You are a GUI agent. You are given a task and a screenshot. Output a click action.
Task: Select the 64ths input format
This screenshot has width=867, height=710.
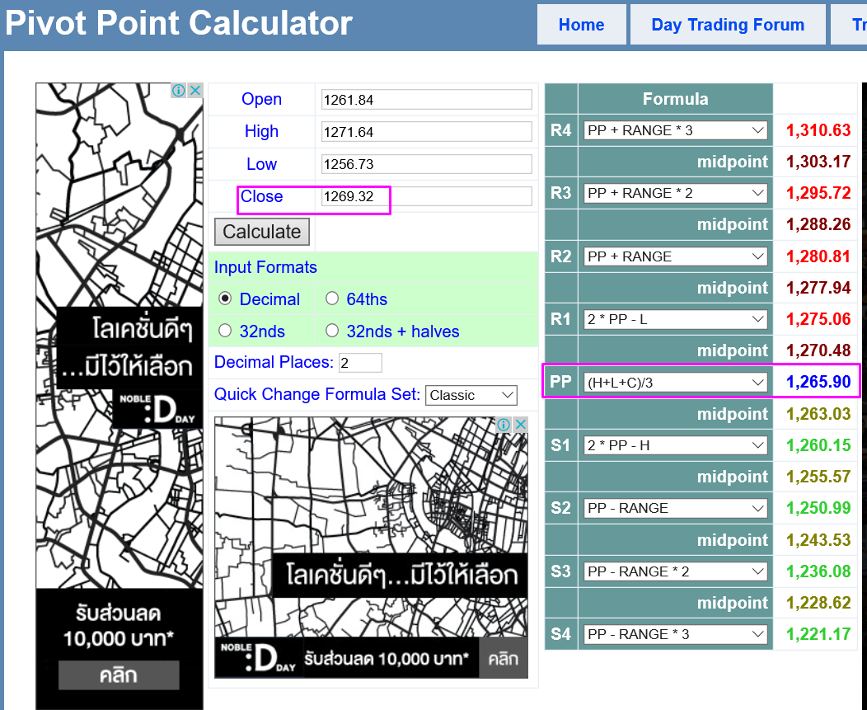(x=332, y=299)
